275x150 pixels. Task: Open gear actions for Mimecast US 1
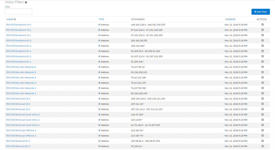point(262,109)
